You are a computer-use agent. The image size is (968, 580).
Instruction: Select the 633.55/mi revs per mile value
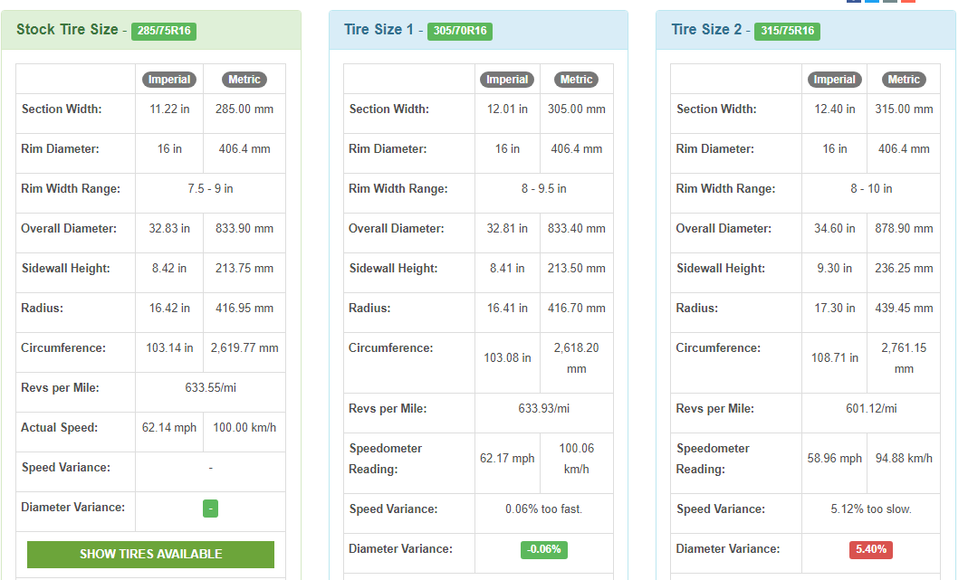click(210, 388)
